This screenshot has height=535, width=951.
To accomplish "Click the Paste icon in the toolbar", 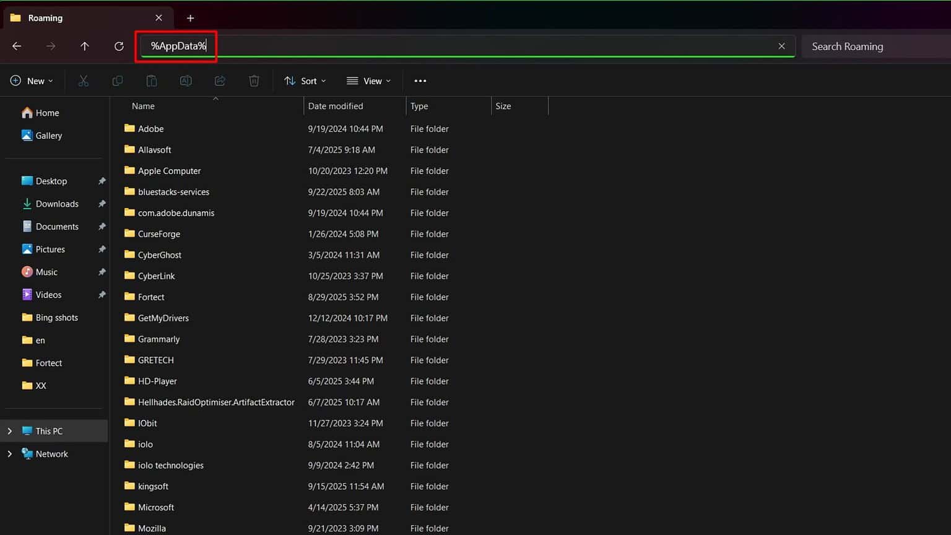I will click(152, 80).
